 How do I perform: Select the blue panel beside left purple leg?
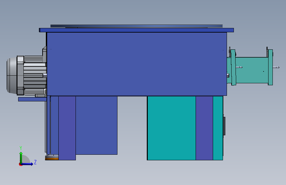click(x=97, y=125)
